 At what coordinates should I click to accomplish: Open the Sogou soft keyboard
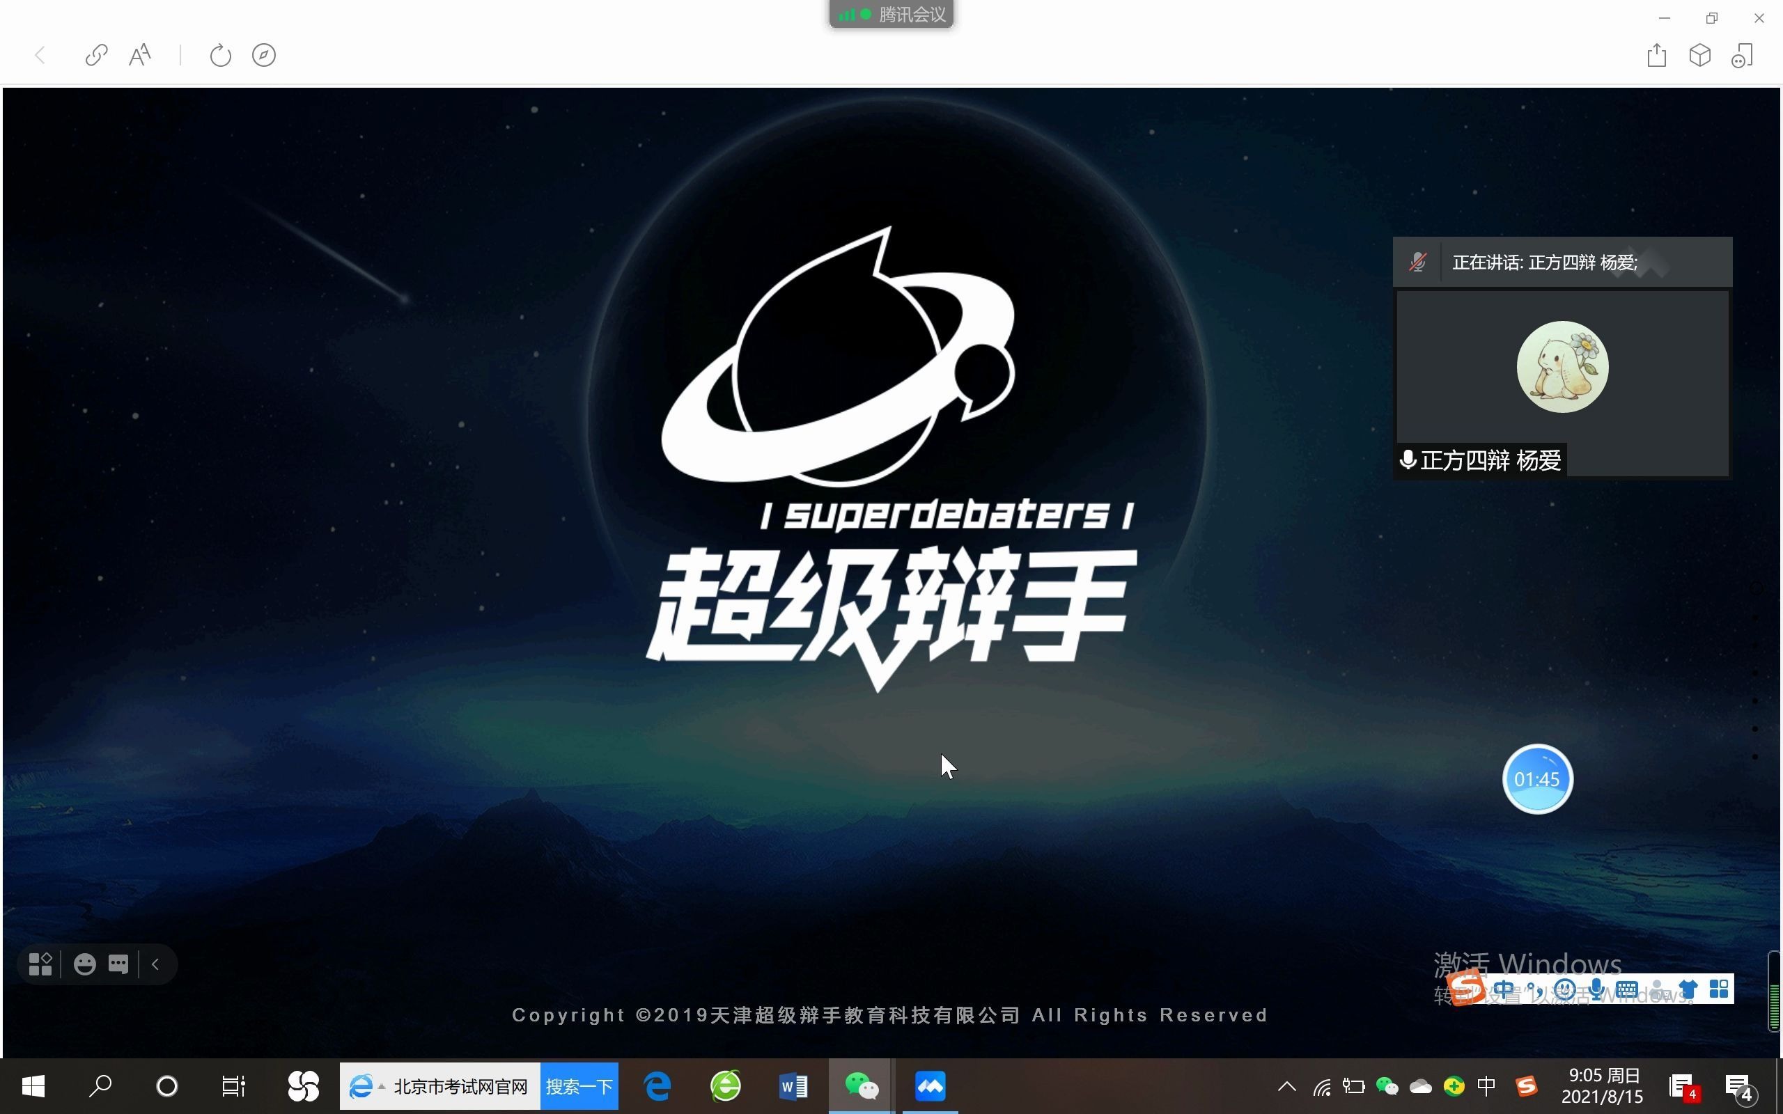(x=1626, y=989)
